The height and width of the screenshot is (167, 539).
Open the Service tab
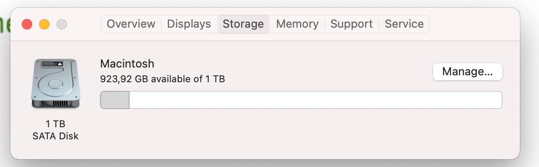tap(404, 24)
